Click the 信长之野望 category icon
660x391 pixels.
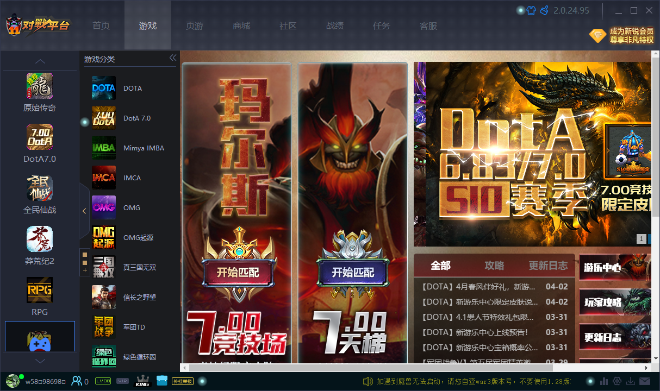click(x=104, y=297)
